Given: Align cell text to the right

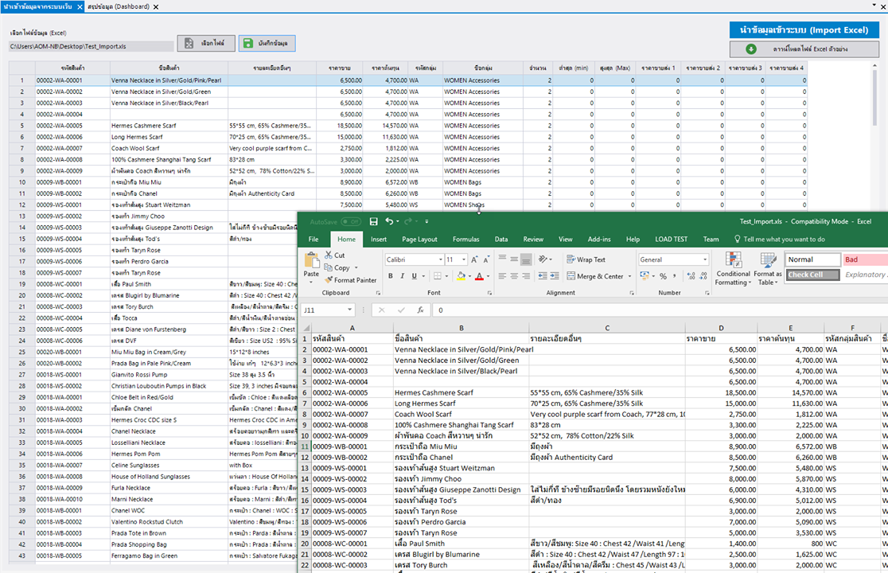Looking at the screenshot, I should [x=526, y=276].
